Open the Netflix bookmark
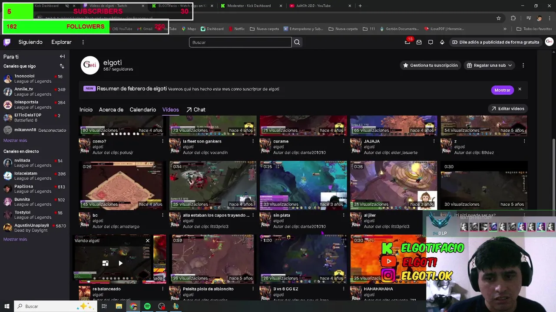The height and width of the screenshot is (312, 556). [x=236, y=29]
